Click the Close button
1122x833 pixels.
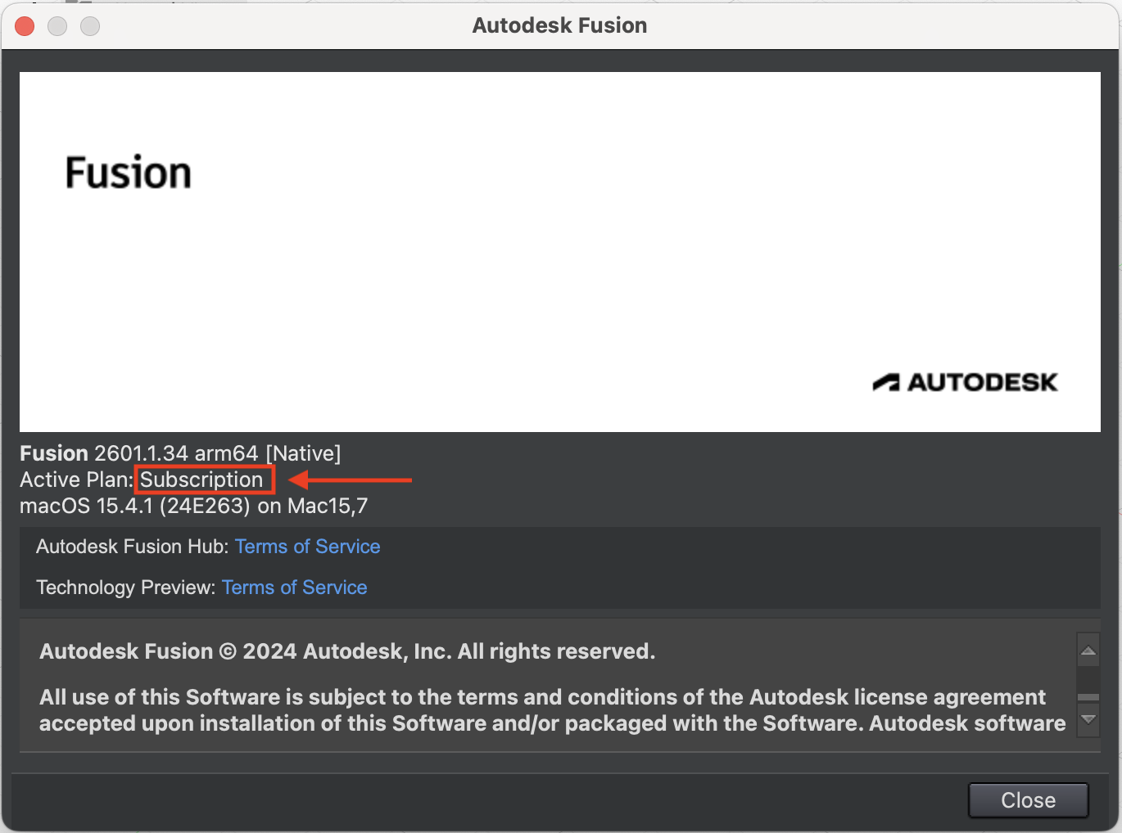coord(1028,800)
